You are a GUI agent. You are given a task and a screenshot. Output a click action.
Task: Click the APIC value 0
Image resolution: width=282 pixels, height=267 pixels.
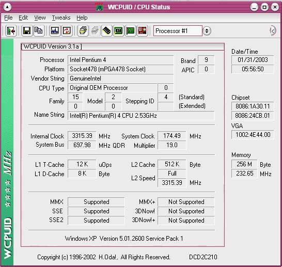pyautogui.click(x=206, y=69)
